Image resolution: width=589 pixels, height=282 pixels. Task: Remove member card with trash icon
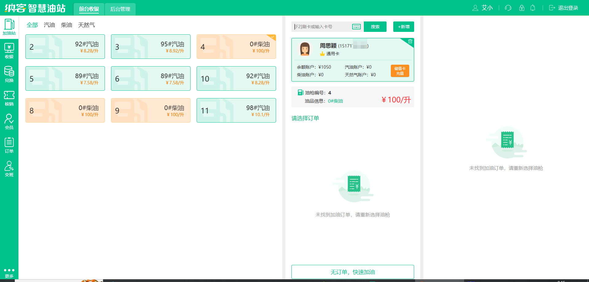[410, 41]
